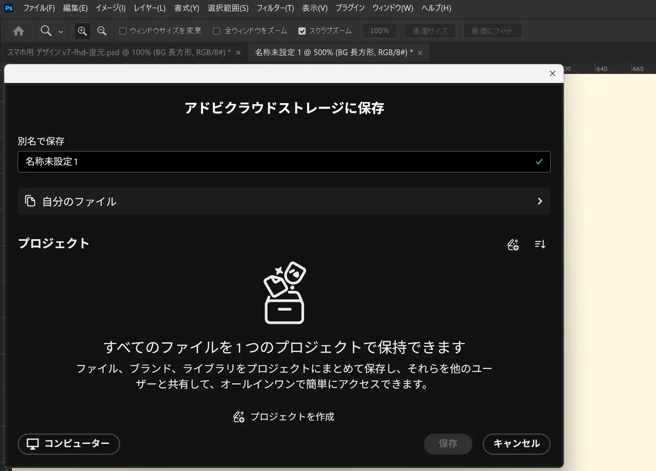This screenshot has width=656, height=471.
Task: Click the zoom-in icon
Action: pyautogui.click(x=82, y=31)
